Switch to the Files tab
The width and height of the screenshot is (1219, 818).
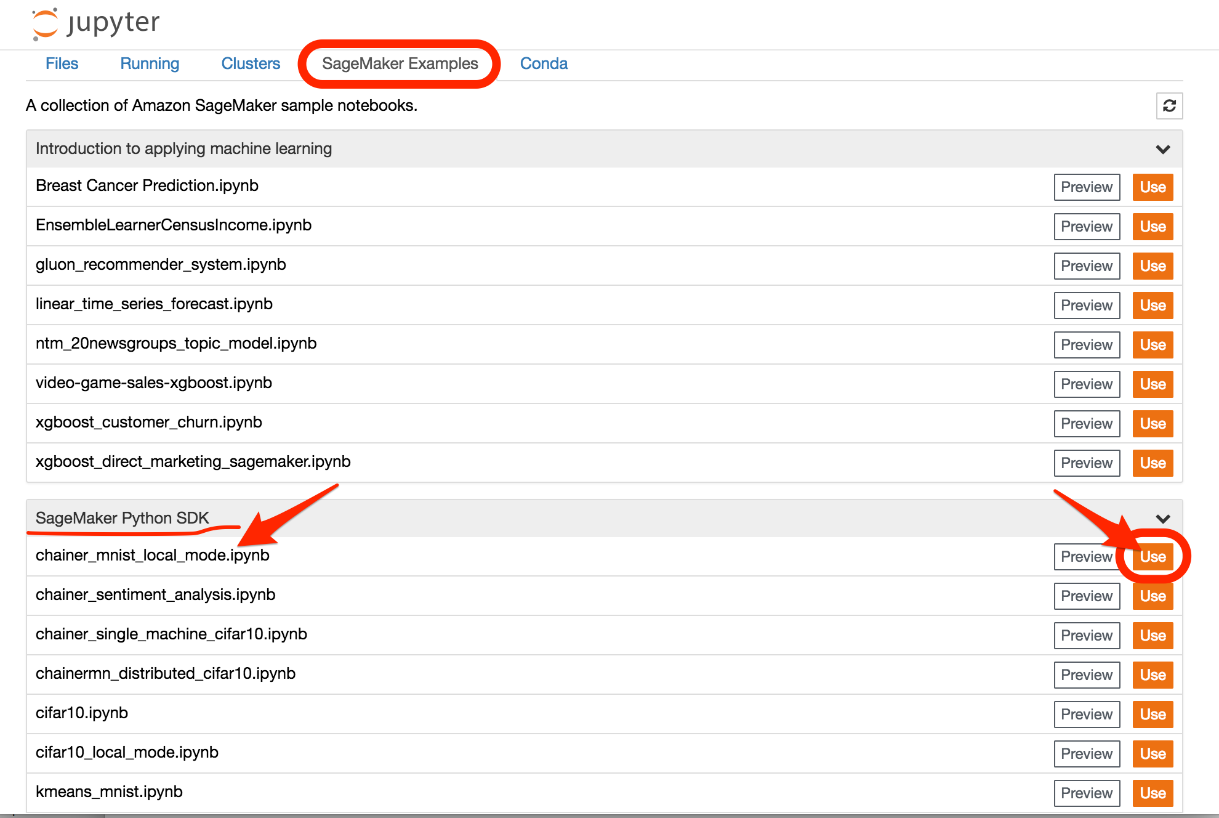click(x=62, y=63)
